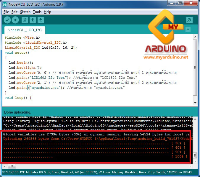Expand the tab options dropdown arrow
Image resolution: width=200 pixels, height=177 pixels.
pos(188,29)
